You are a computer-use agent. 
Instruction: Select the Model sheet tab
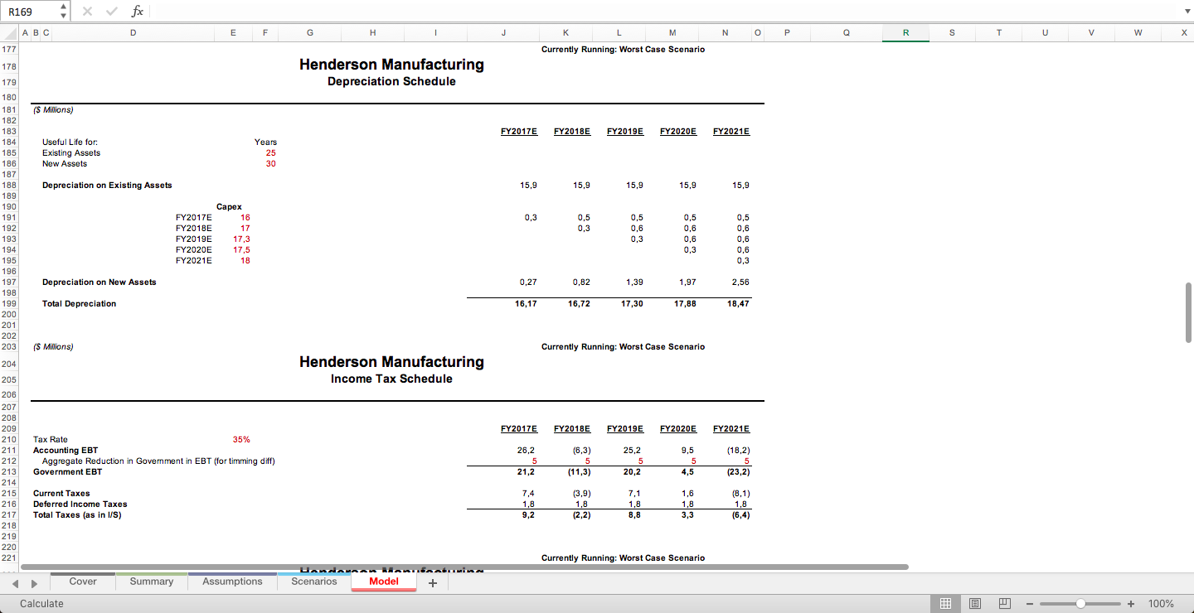[x=383, y=582]
